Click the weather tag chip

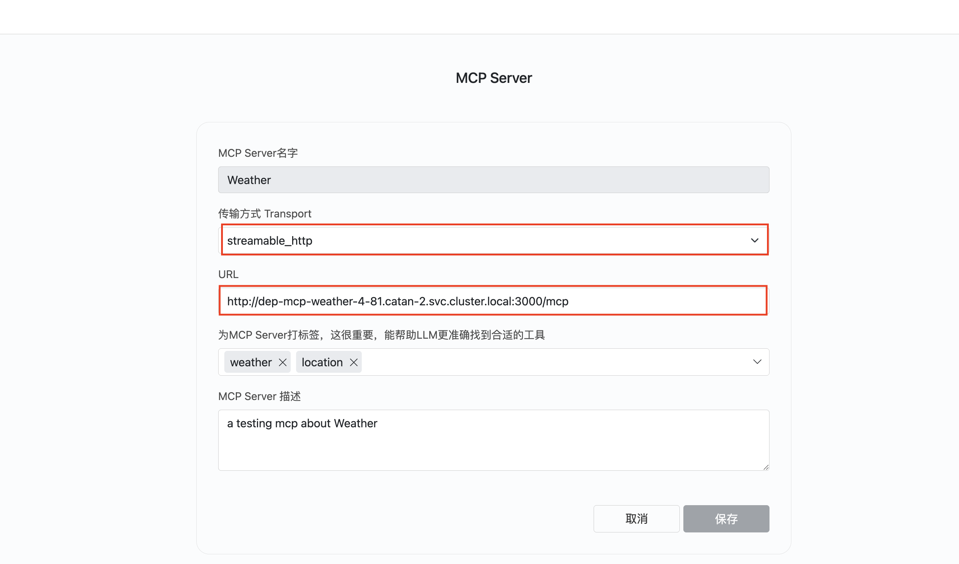[x=251, y=362]
